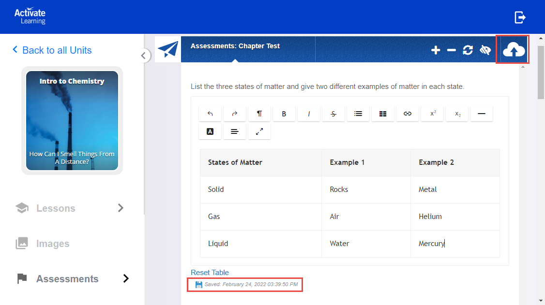Open the table tool

[x=383, y=114]
